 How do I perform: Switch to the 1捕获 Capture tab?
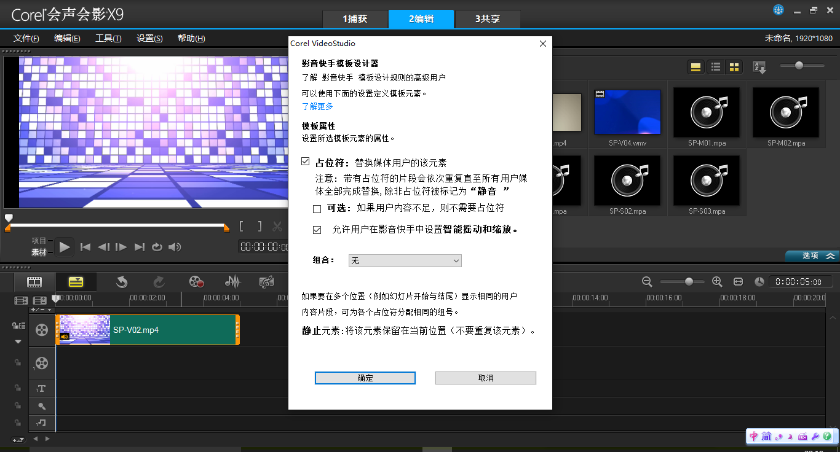(355, 19)
